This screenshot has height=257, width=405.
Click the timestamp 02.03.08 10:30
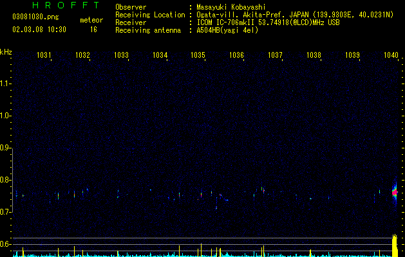39,30
